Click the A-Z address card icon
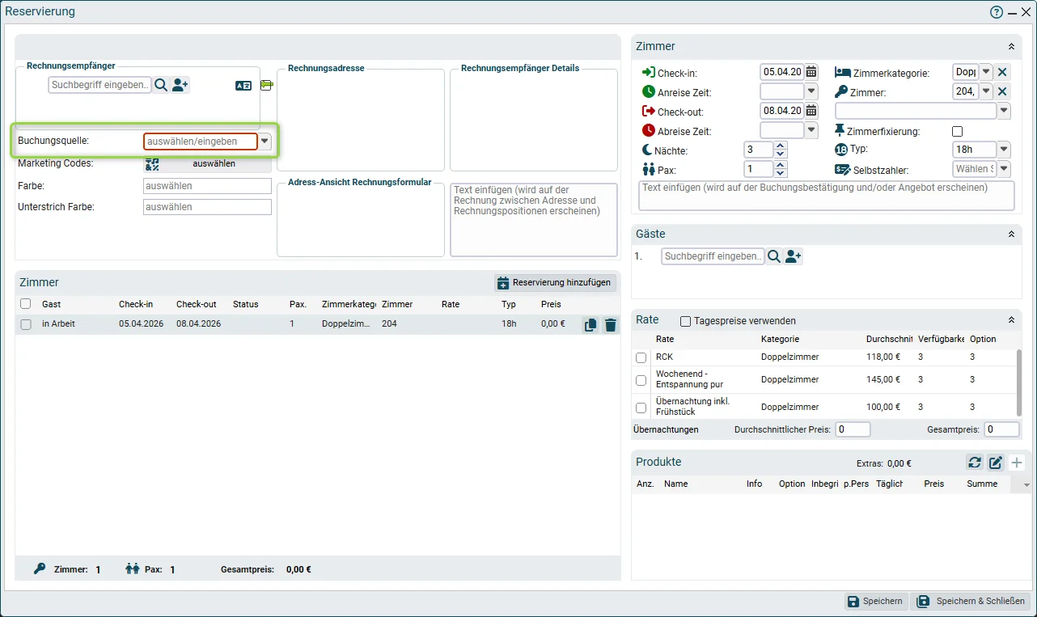 pos(243,86)
